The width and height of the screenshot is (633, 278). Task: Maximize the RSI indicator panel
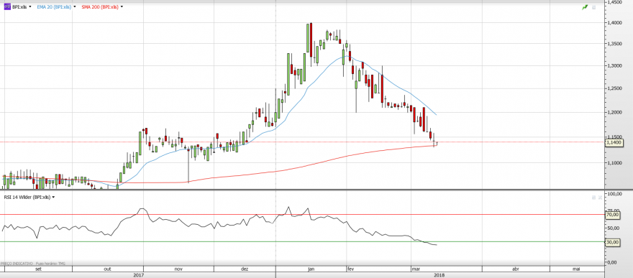point(593,198)
